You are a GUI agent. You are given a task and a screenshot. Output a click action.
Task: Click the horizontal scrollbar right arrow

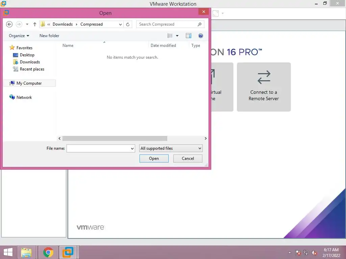(x=205, y=138)
